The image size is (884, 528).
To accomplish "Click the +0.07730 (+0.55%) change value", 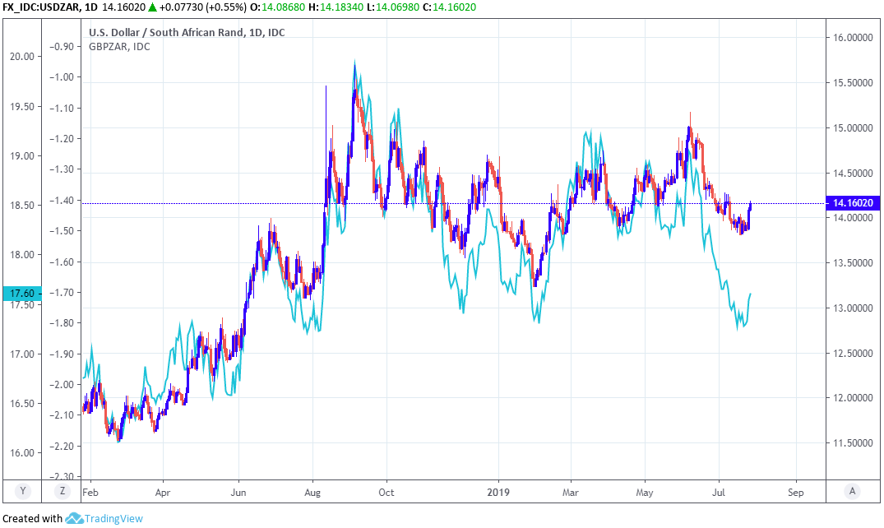I will (x=203, y=7).
